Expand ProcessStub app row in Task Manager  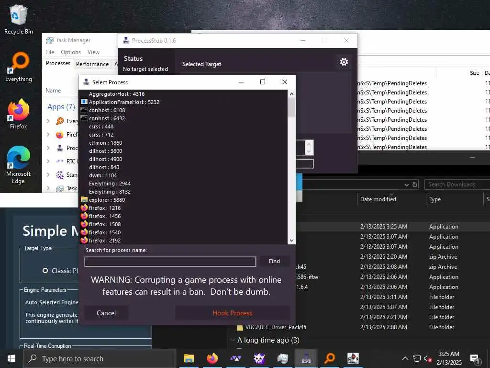point(48,148)
